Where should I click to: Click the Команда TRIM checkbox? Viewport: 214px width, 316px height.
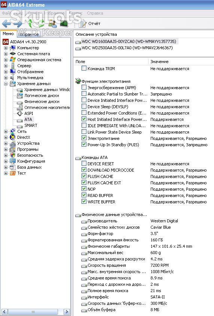[x=84, y=68]
